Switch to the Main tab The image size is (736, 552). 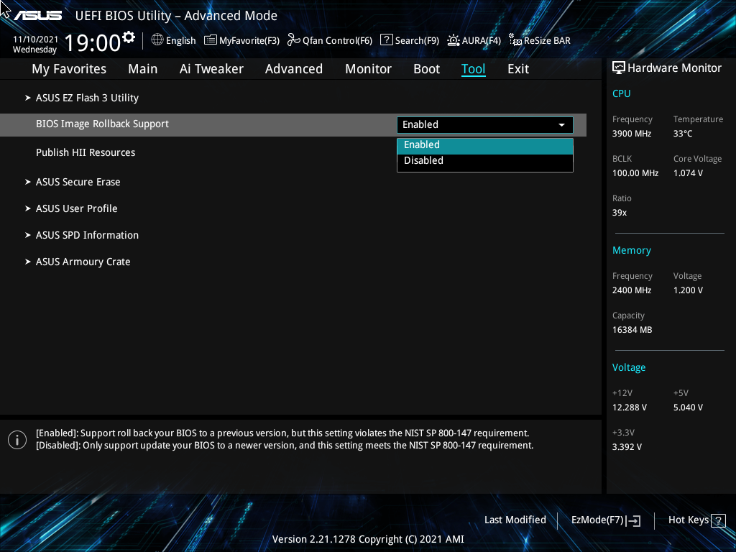tap(143, 69)
